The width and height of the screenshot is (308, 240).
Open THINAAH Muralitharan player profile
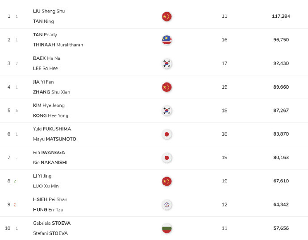[58, 45]
